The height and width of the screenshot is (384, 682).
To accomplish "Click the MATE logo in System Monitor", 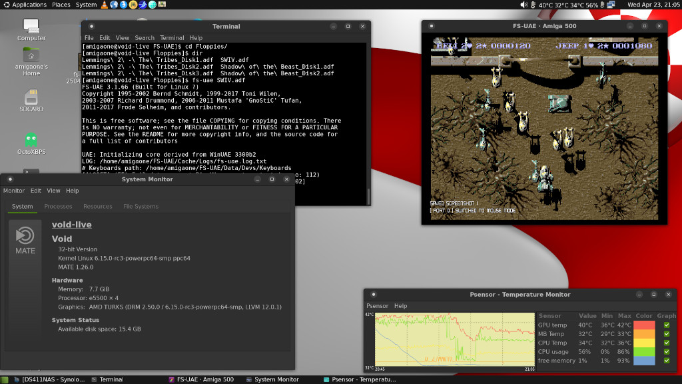I will [x=25, y=240].
